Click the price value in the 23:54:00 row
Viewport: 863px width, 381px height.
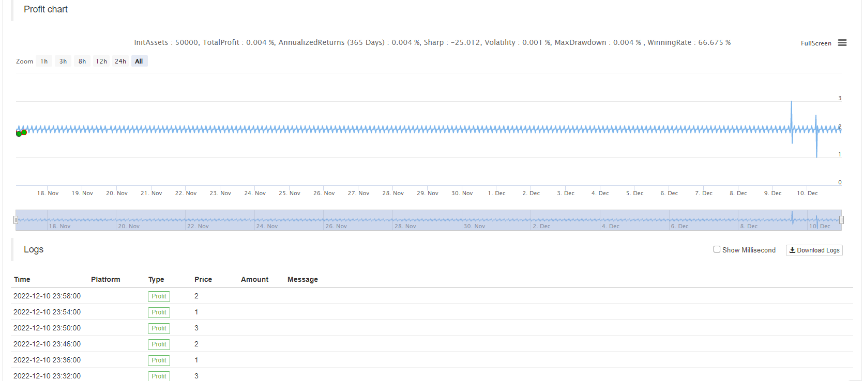[x=196, y=312]
